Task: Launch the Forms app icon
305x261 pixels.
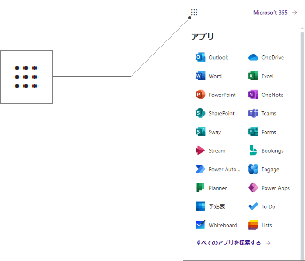Action: point(253,132)
